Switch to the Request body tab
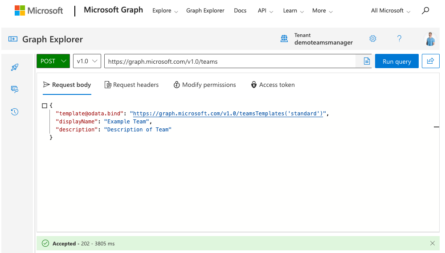 click(67, 85)
